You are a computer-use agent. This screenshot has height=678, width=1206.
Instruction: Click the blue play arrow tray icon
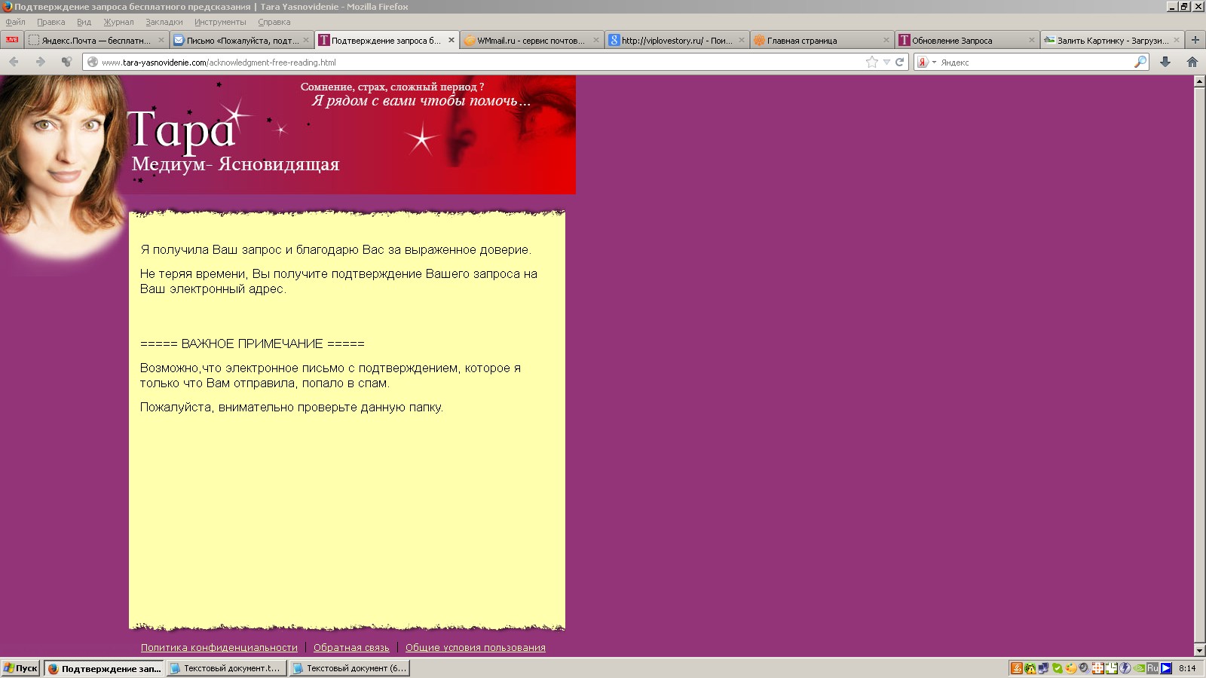(x=1166, y=668)
